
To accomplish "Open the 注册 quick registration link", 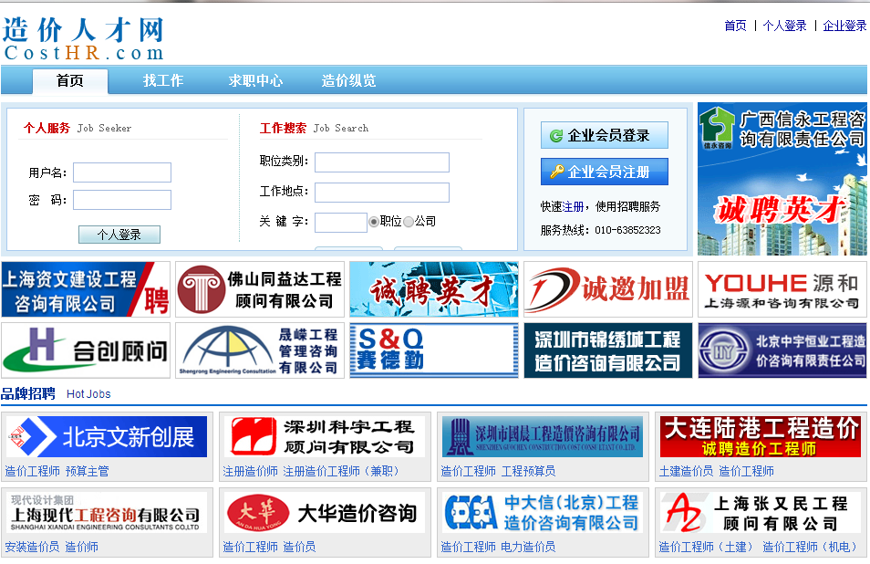I will (573, 207).
